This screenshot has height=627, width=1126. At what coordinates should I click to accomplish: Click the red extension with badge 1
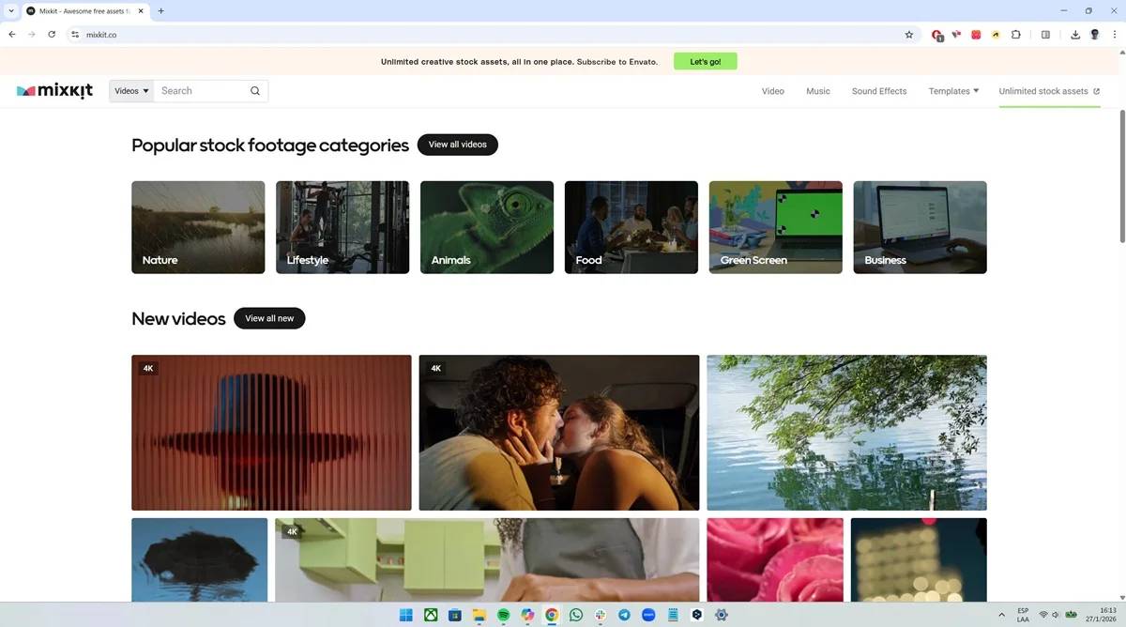(x=936, y=35)
